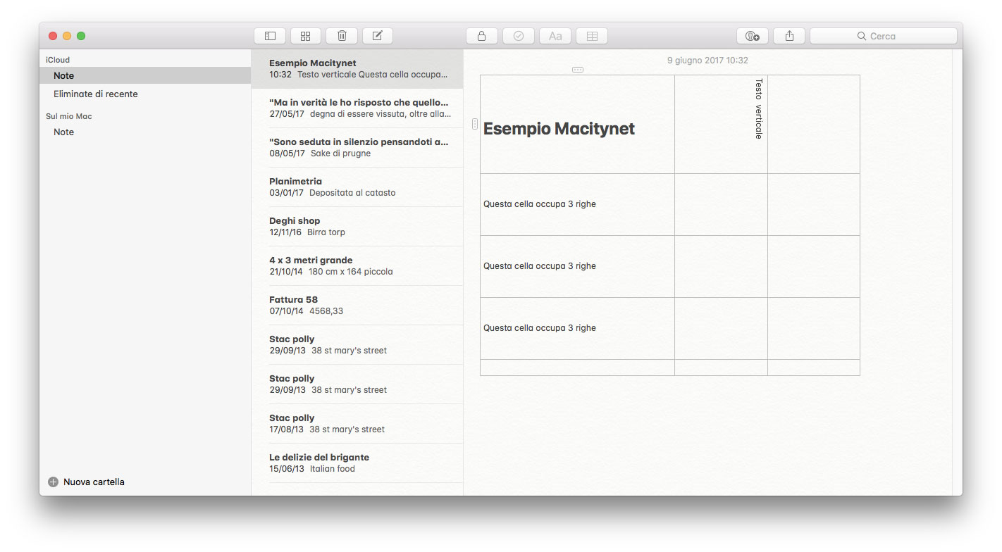Add people to this note
The width and height of the screenshot is (1002, 552).
tap(753, 36)
